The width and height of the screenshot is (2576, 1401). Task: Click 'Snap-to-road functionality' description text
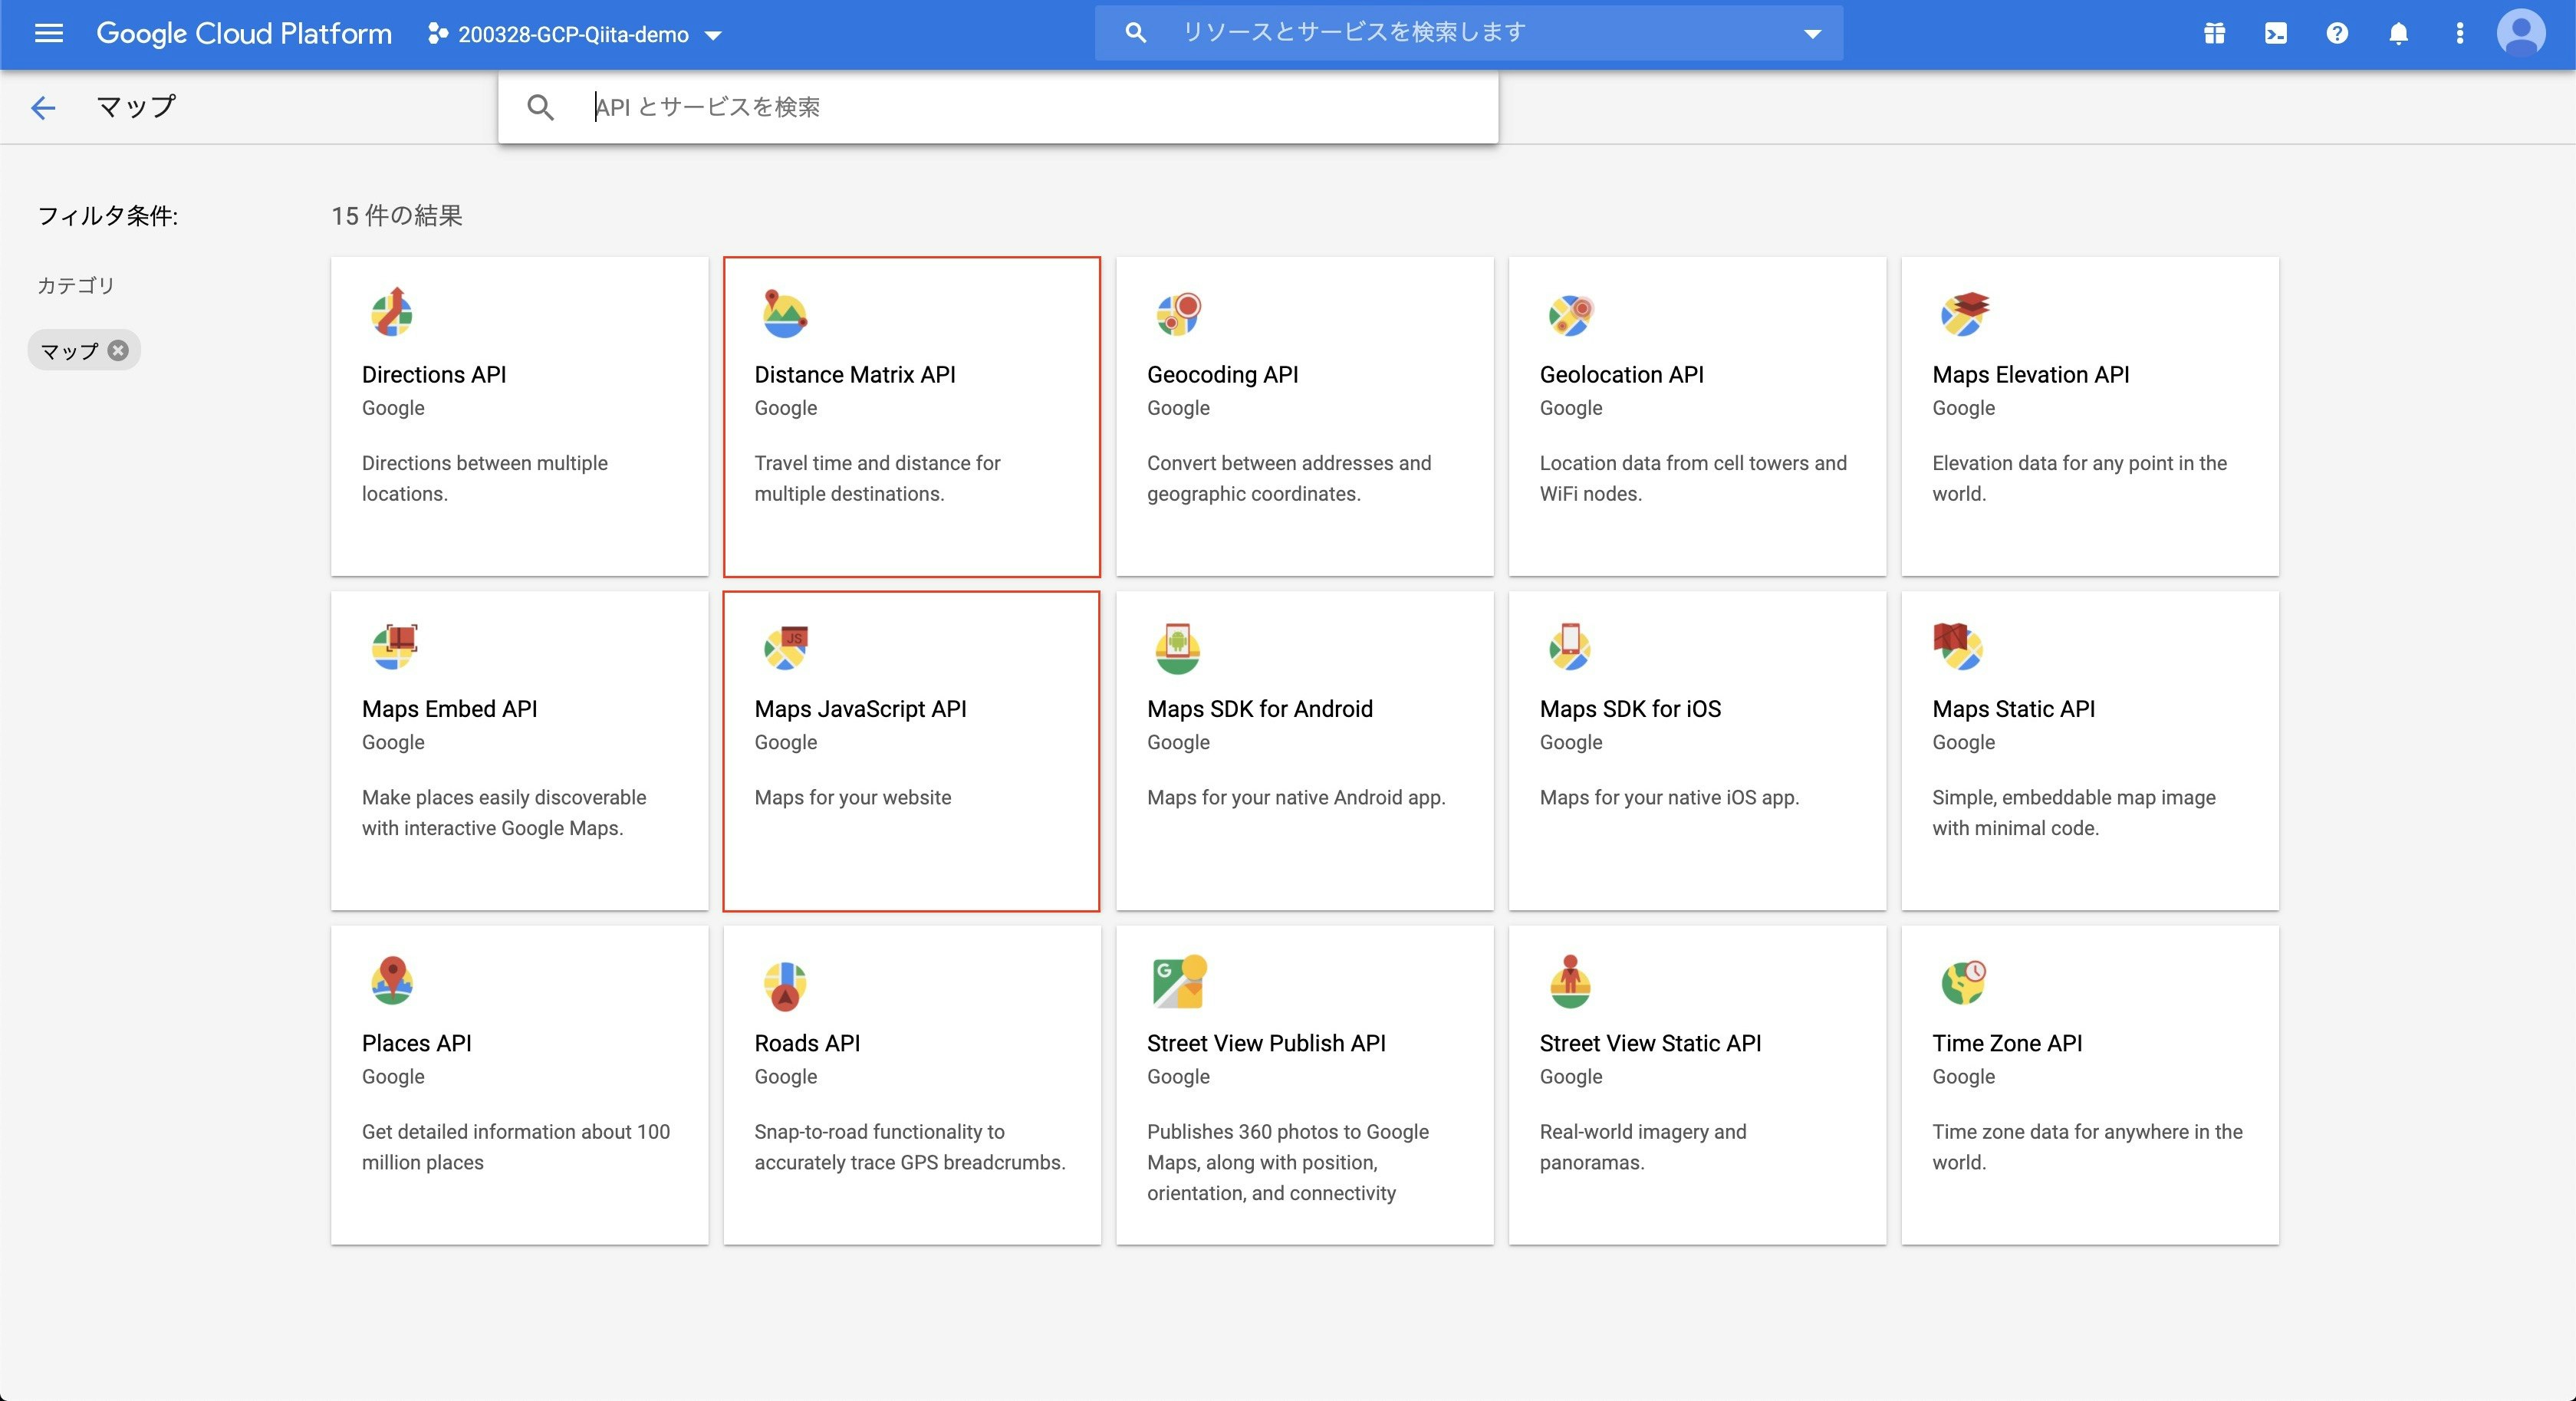click(x=909, y=1147)
